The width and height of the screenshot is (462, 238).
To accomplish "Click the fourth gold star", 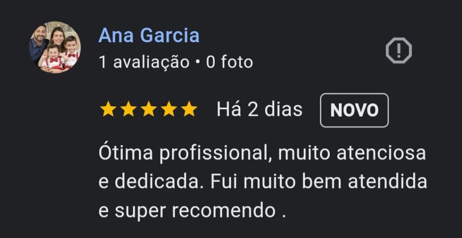I will click(169, 109).
